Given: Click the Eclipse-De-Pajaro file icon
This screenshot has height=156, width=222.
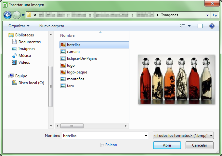Looking at the screenshot, I should pos(63,58).
